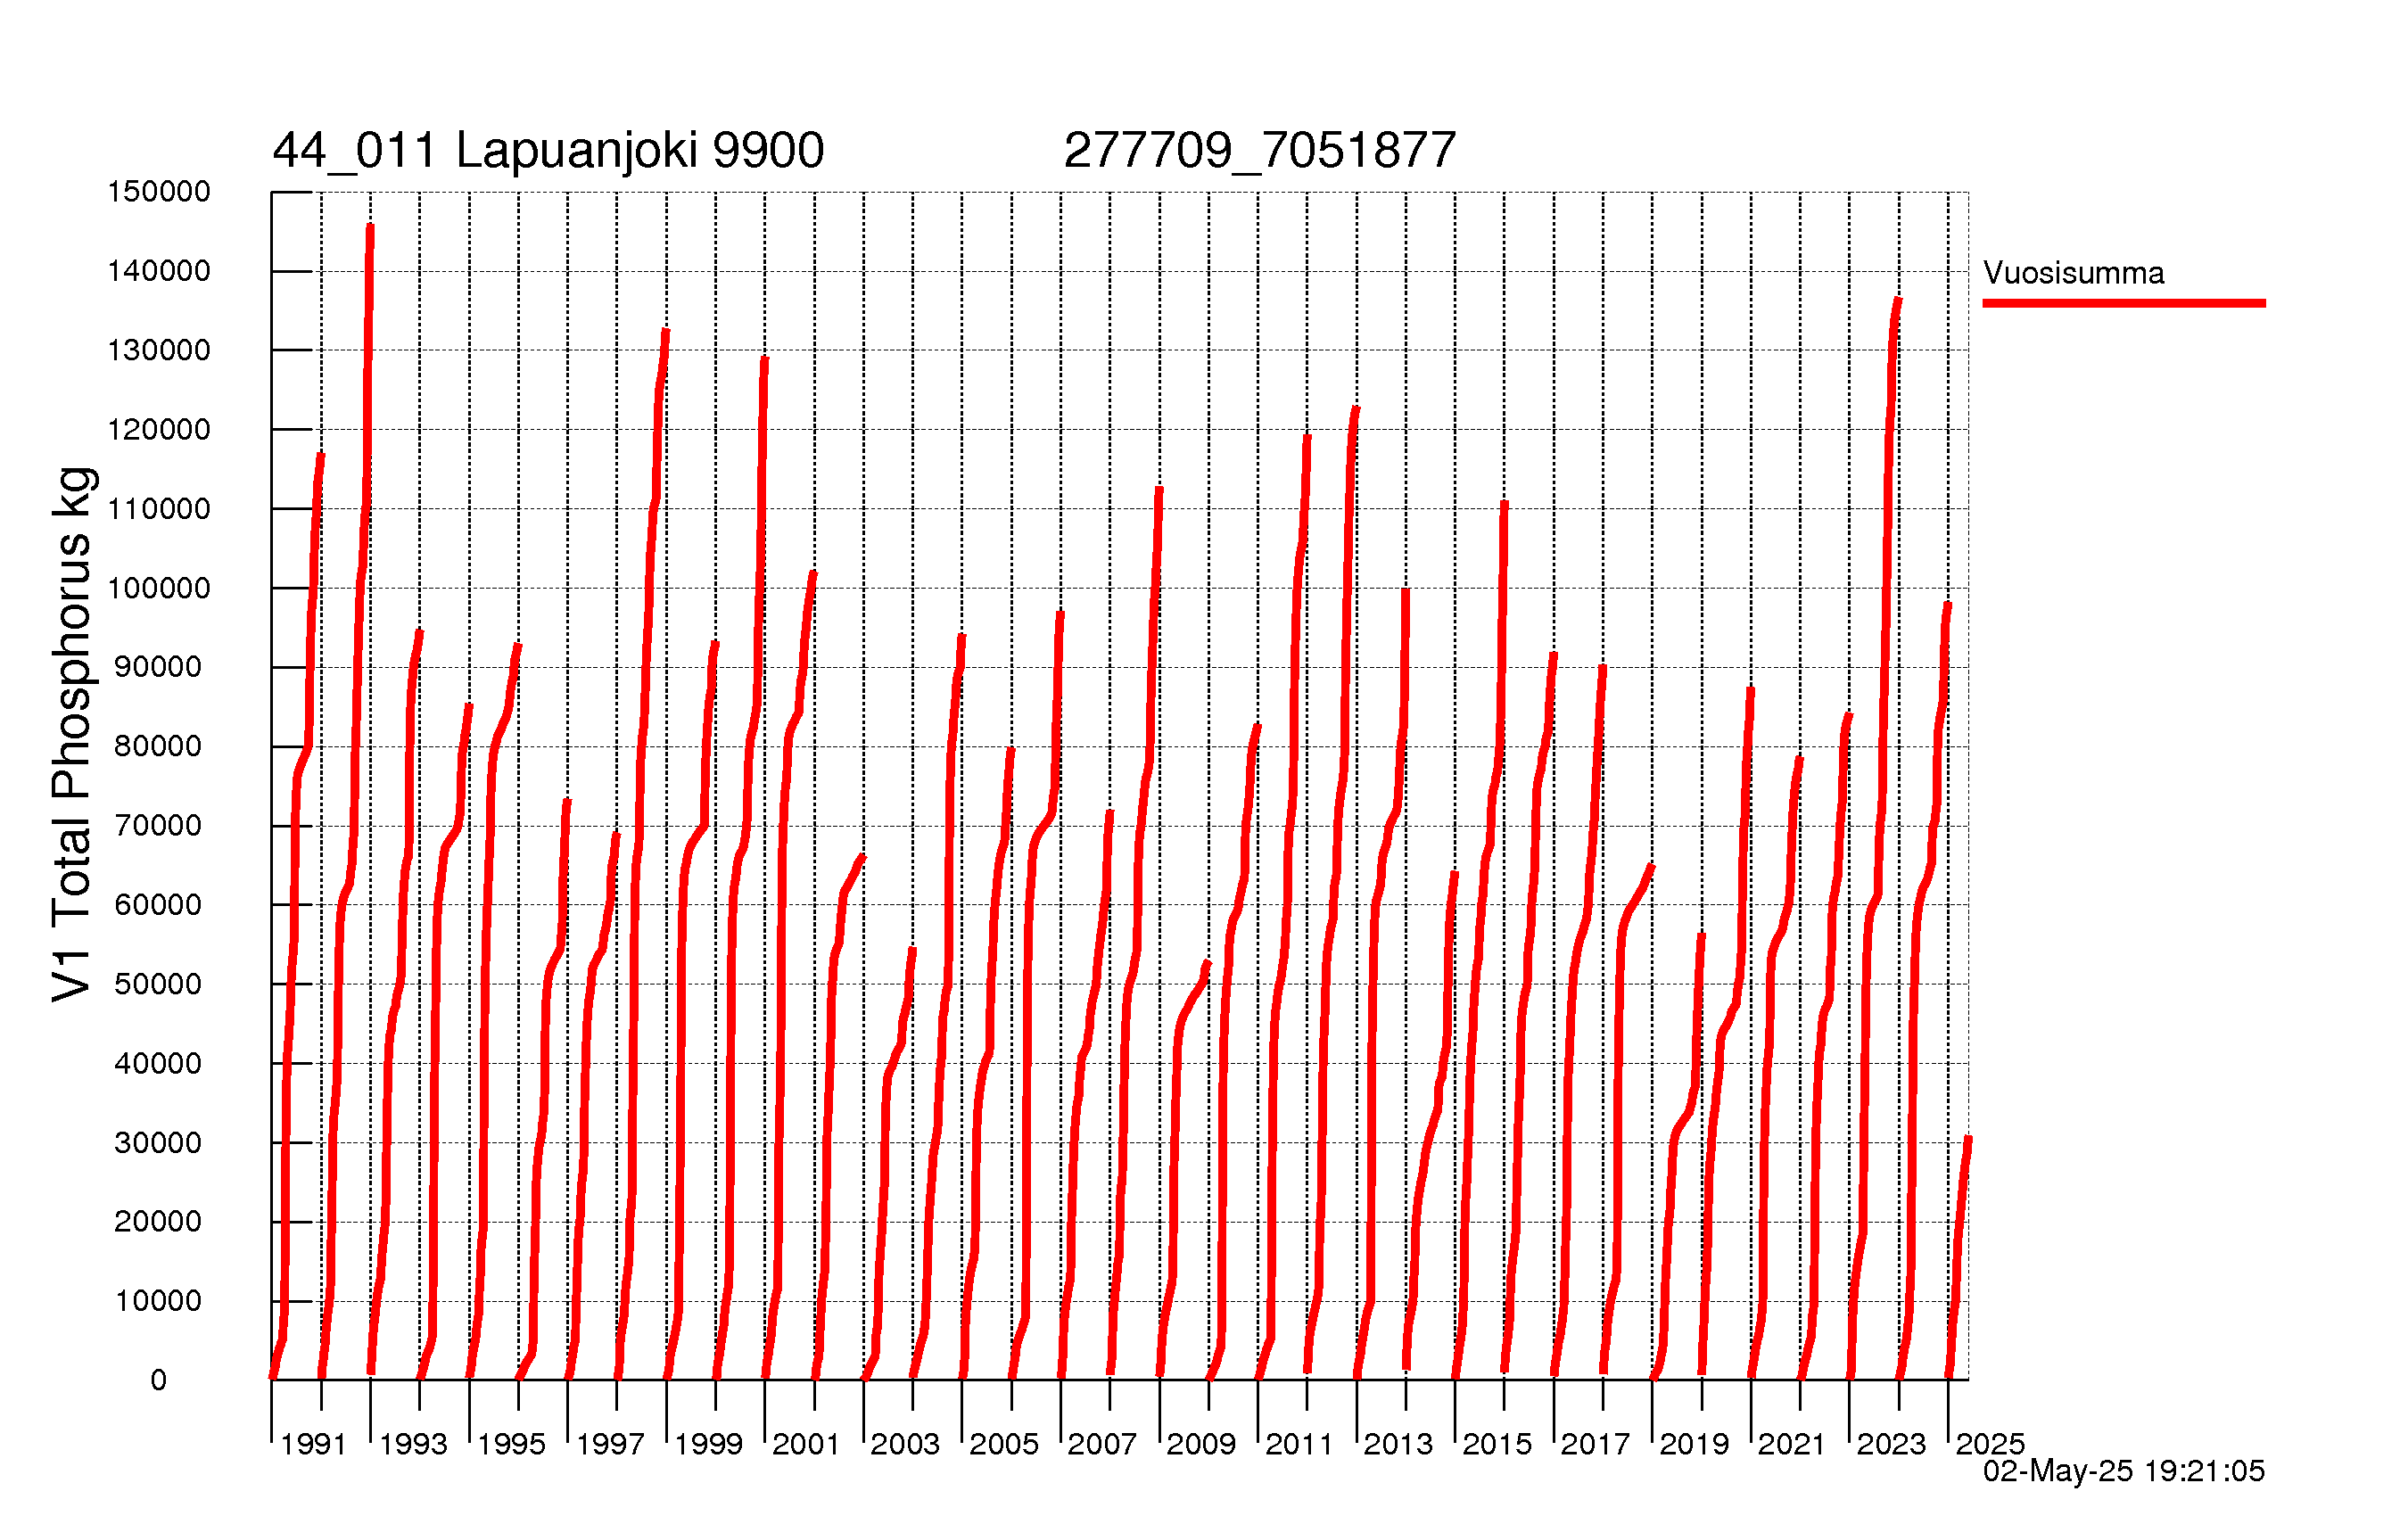Click the x-axis year label 1991
Screen dimensions: 2408x1516
pyautogui.click(x=314, y=1445)
